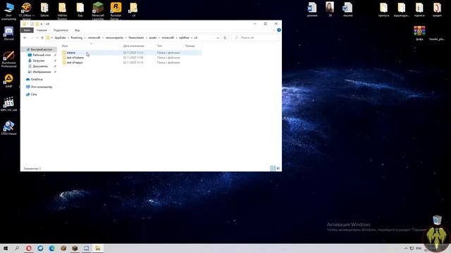Click the assets breadcrumb segment

[153, 37]
